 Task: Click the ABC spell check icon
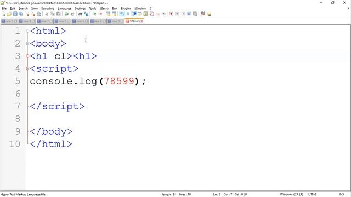coord(203,14)
